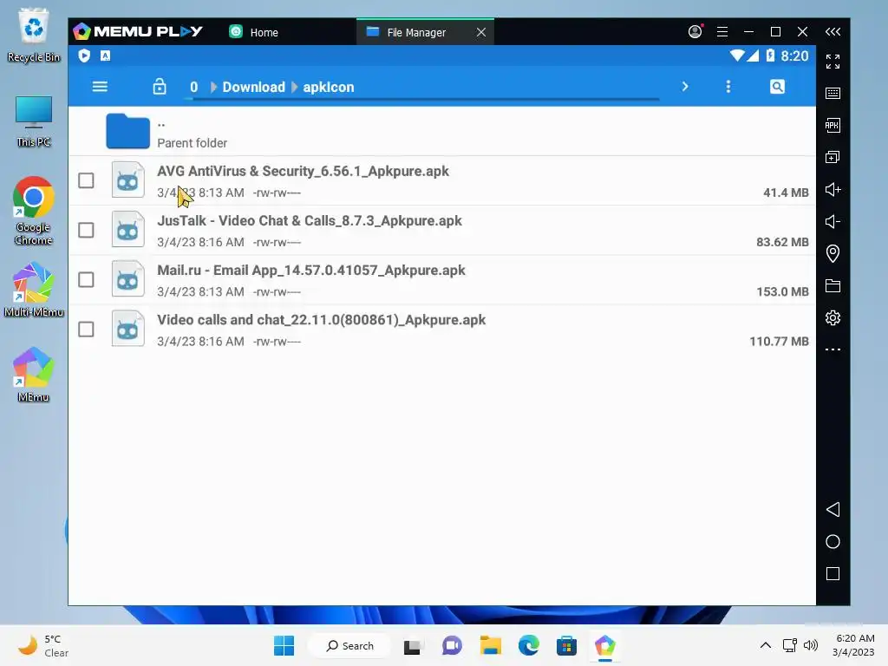
Task: Go to root folder '0' in breadcrumb
Action: [193, 88]
